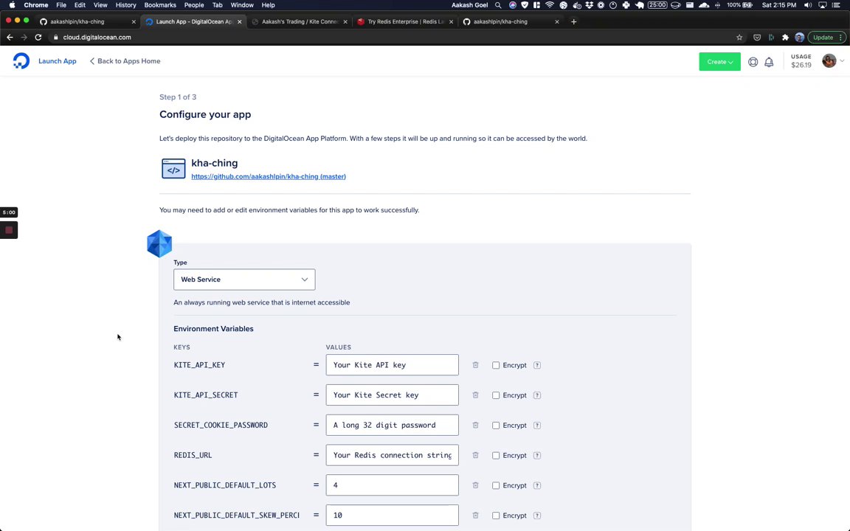Show encrypt help for SECRET_COOKIE_PASSWORD

coord(536,426)
